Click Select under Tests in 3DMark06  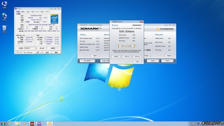95,56
